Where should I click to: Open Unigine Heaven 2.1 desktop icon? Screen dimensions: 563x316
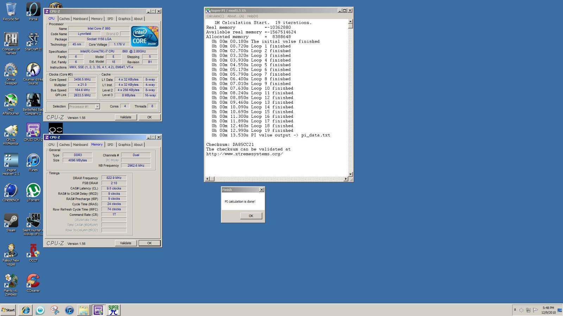point(11,165)
